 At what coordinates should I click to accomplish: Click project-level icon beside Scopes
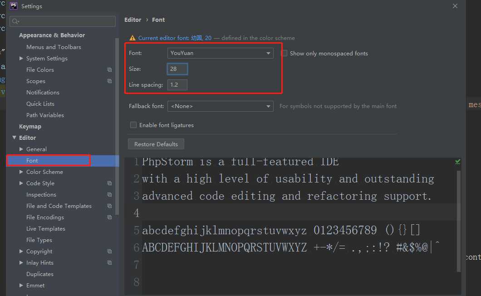coord(109,81)
